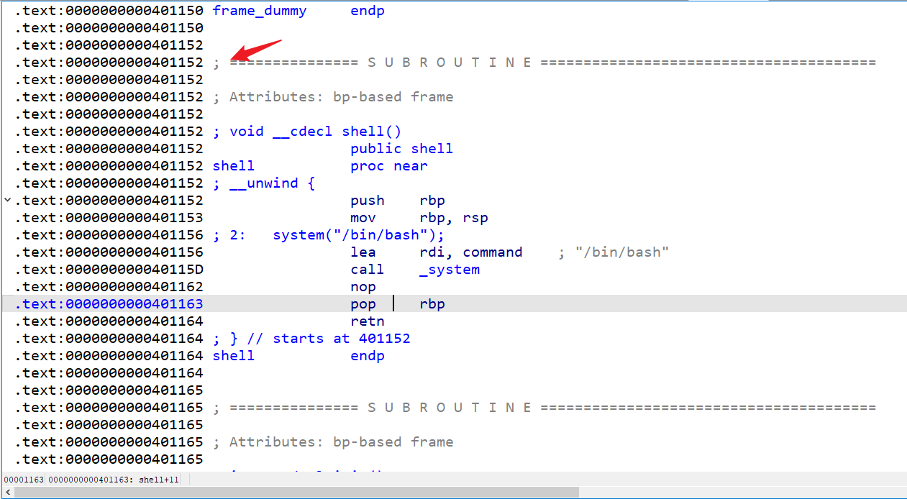Select the retn instruction
The image size is (907, 499).
pyautogui.click(x=367, y=321)
